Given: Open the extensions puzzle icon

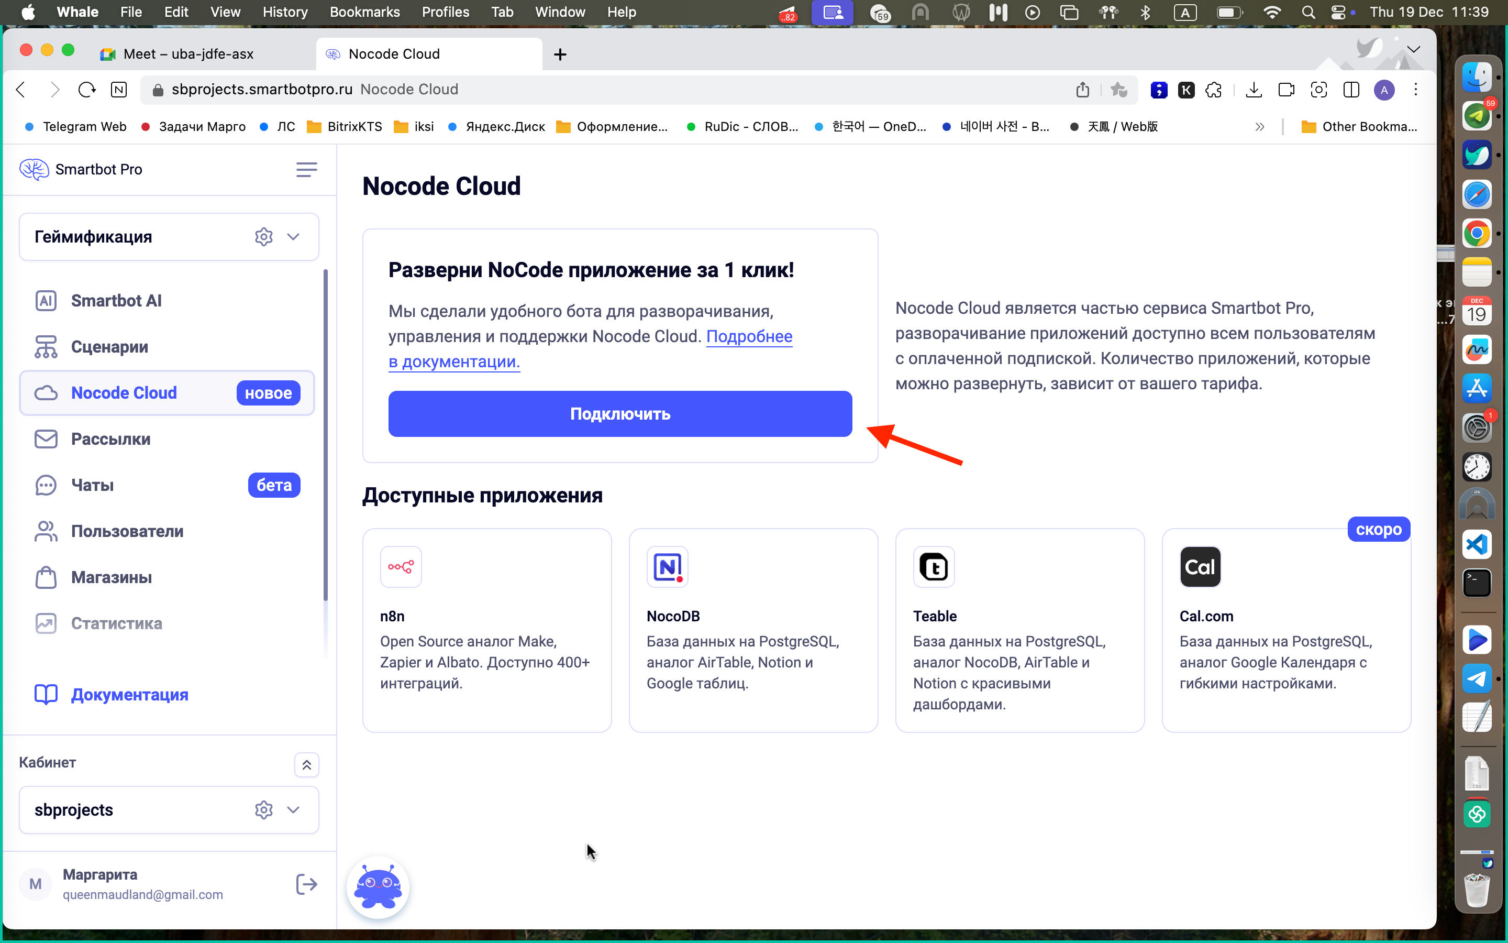Looking at the screenshot, I should tap(1214, 90).
